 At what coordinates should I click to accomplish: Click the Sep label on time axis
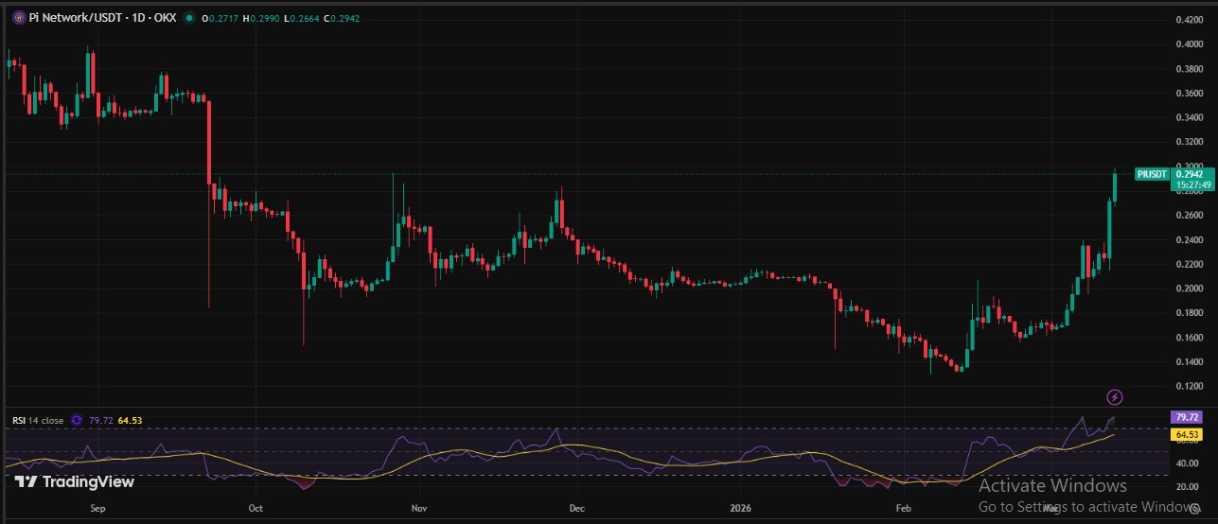[x=98, y=508]
